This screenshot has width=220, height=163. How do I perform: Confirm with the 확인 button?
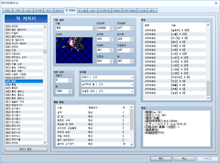coord(161,158)
